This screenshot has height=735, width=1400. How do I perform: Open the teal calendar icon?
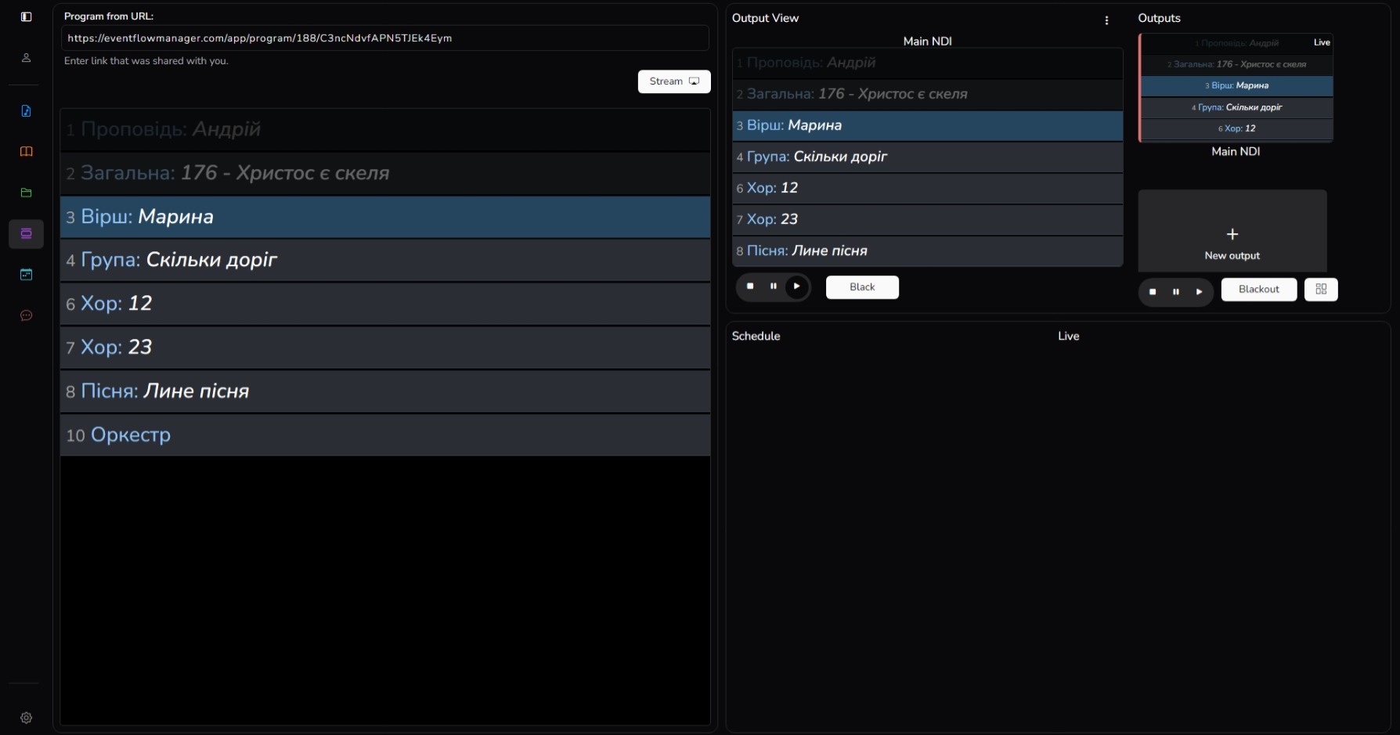[26, 275]
